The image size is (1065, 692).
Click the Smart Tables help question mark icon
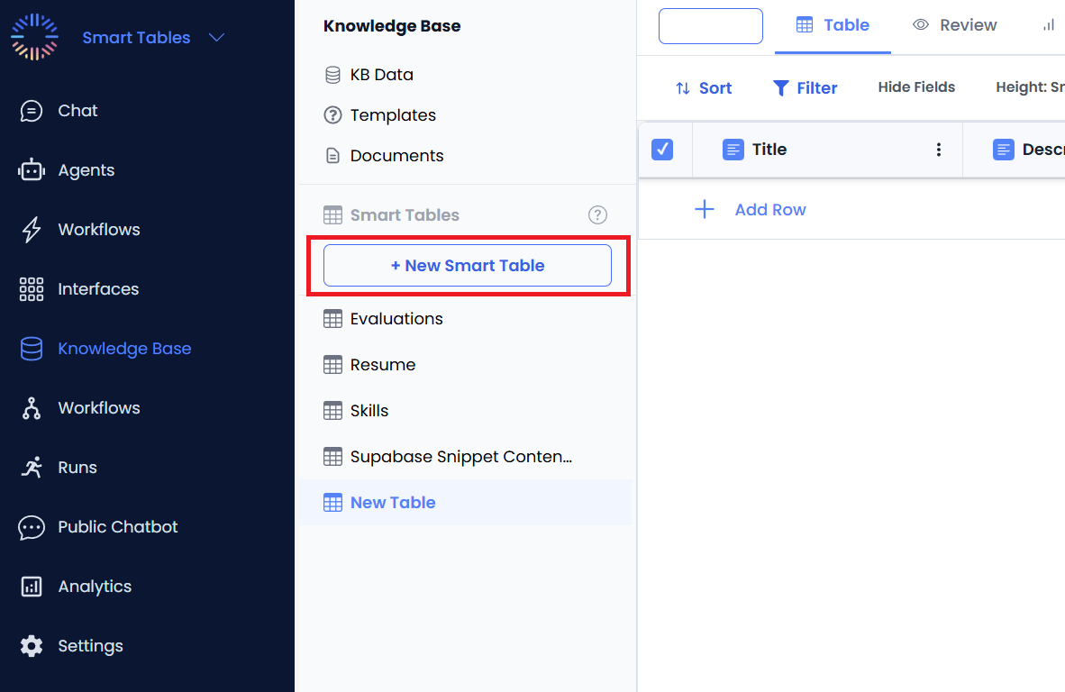(x=597, y=214)
